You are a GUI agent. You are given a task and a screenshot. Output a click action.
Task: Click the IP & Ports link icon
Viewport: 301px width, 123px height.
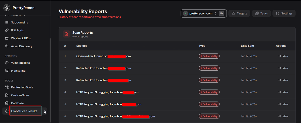7,30
